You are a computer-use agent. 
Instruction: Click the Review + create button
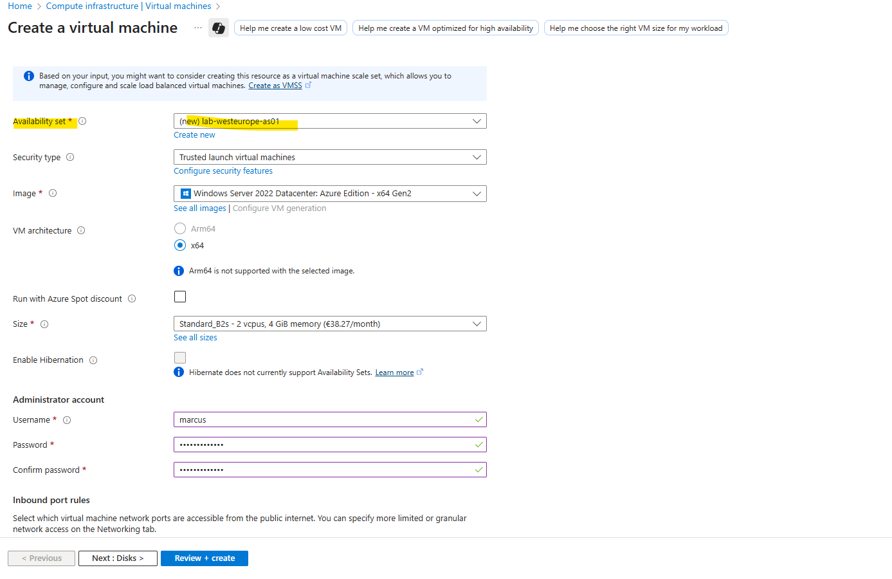click(205, 558)
